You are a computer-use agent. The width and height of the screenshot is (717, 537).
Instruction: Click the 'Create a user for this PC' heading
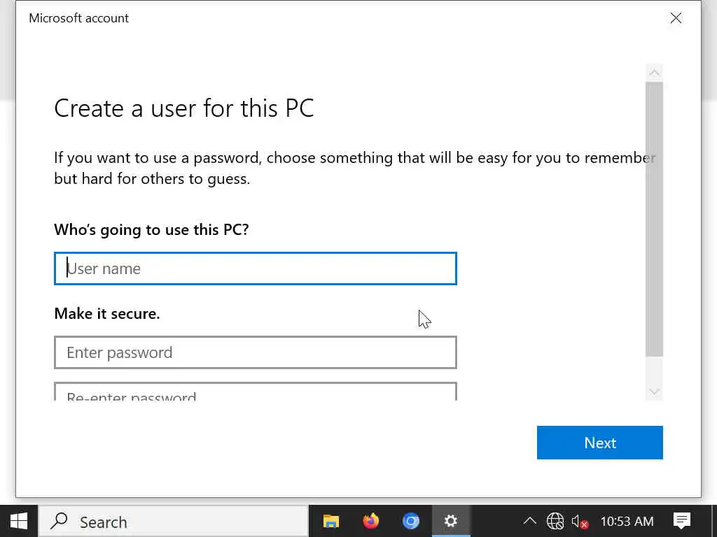(184, 108)
